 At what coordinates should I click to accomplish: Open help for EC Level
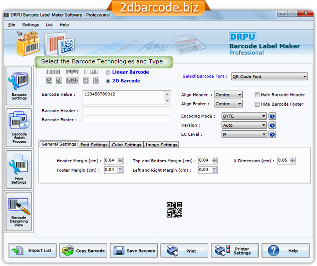pyautogui.click(x=272, y=134)
